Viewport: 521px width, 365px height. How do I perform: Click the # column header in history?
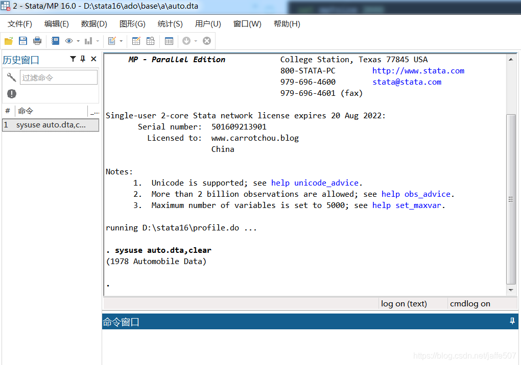point(8,111)
